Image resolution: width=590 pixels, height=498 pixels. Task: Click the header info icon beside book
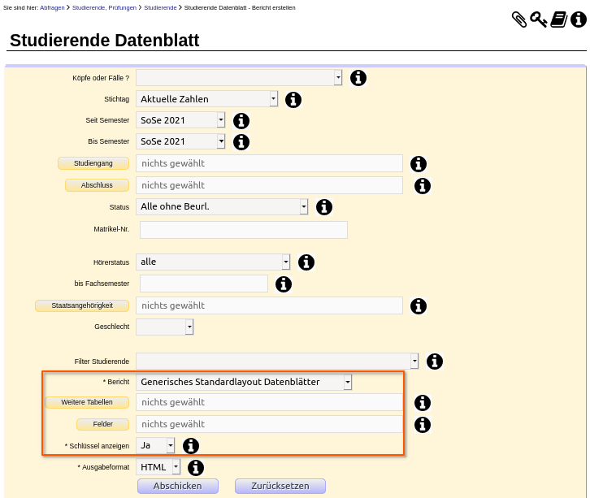click(x=579, y=19)
